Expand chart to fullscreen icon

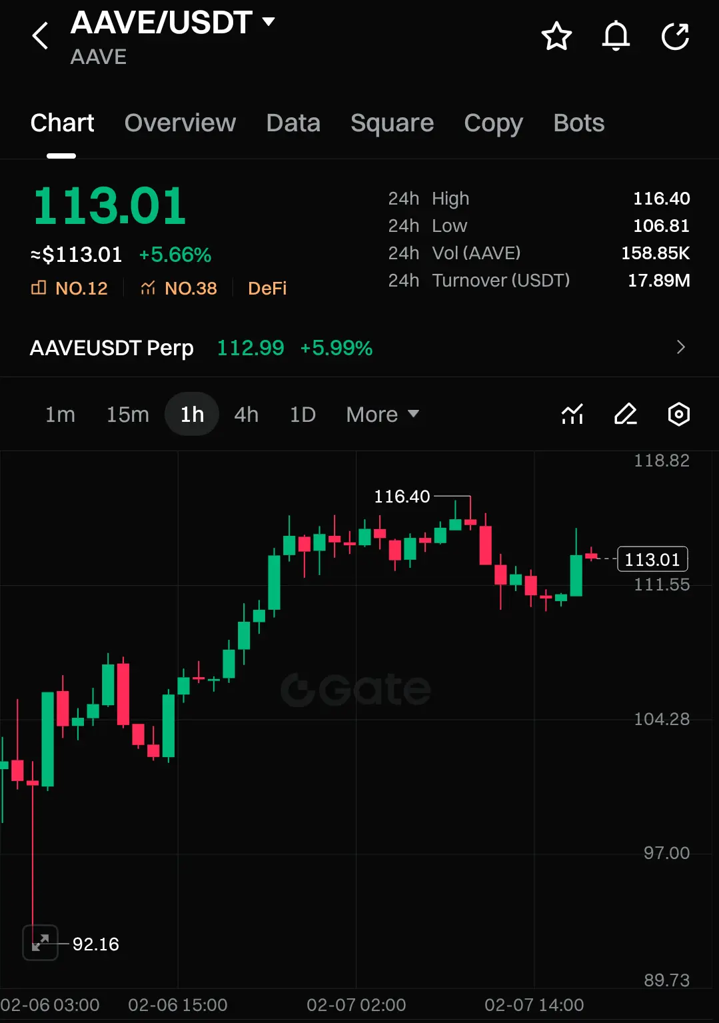click(x=41, y=942)
